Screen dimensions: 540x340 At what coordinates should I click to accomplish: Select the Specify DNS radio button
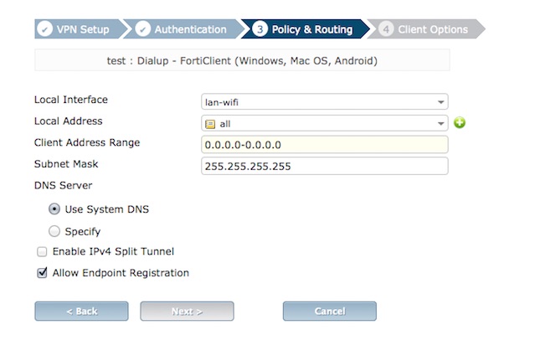click(54, 231)
